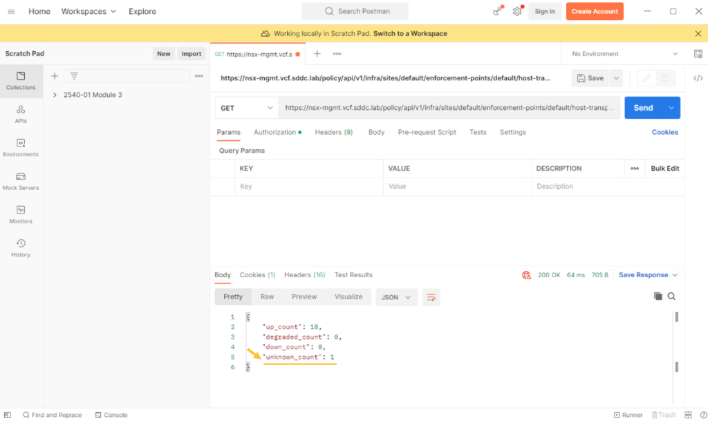This screenshot has width=708, height=421.
Task: Open the comments icon
Action: 665,78
